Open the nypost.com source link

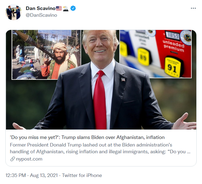point(29,159)
